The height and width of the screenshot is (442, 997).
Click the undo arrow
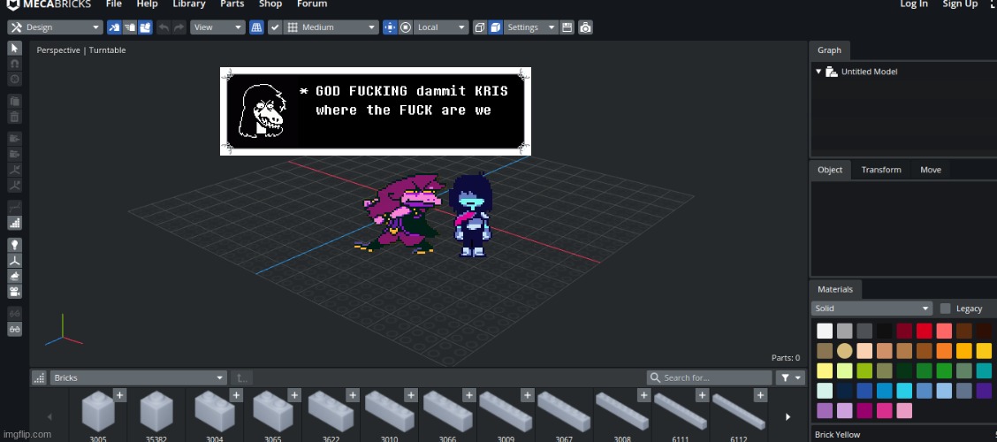(x=164, y=27)
